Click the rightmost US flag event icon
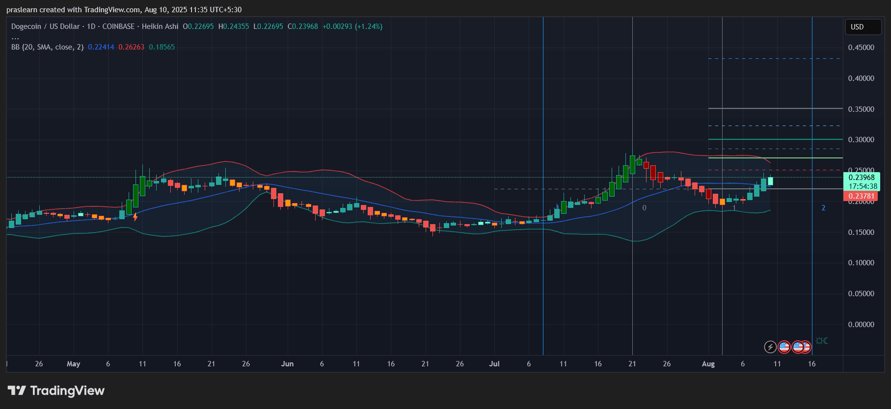 (806, 347)
